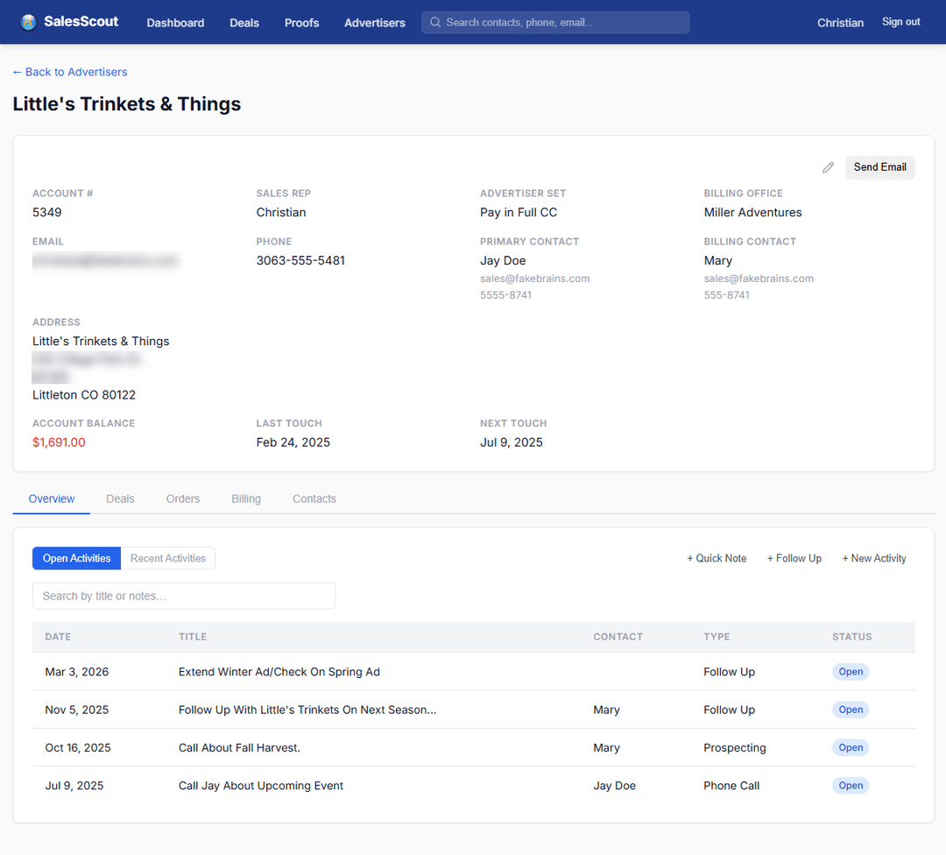Click the STATUS column header
This screenshot has width=946, height=855.
[x=852, y=637]
